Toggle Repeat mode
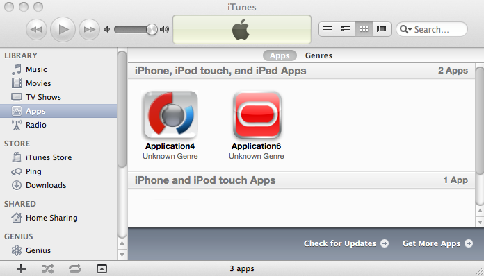Screen dimensions: 484x276 (75, 268)
